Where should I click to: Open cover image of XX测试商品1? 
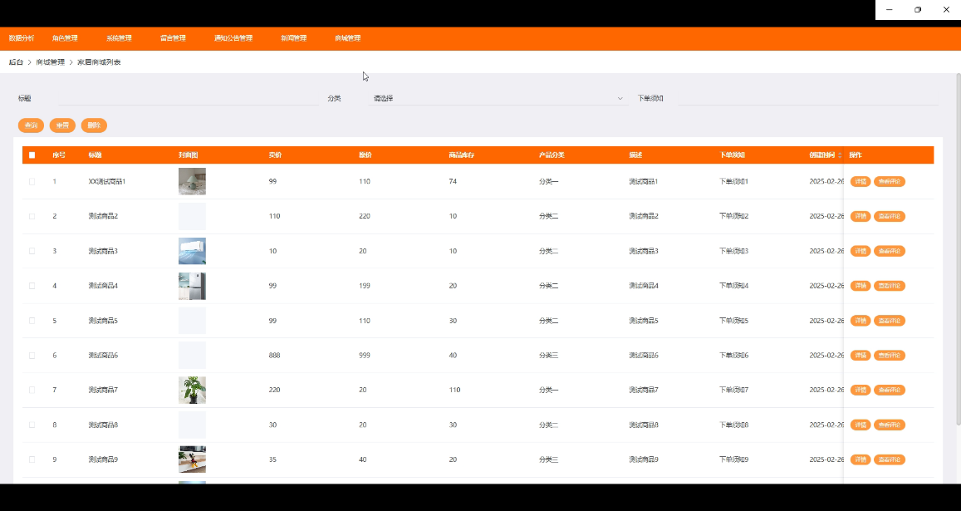click(192, 182)
